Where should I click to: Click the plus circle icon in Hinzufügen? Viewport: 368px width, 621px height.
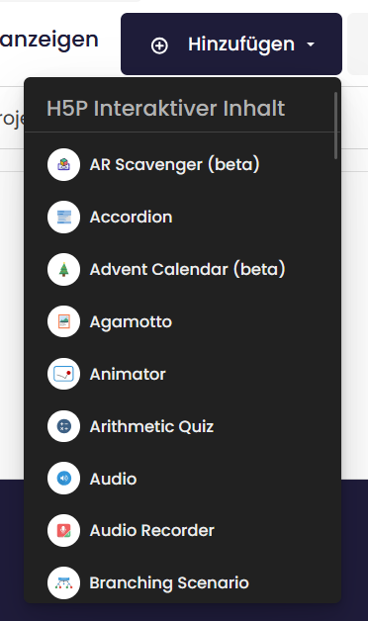[x=159, y=45]
